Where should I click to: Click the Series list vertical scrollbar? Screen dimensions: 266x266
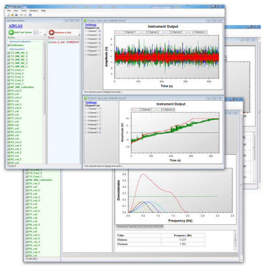(x=44, y=89)
